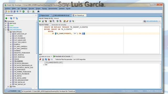Open the dropdown arrow next to New Connection
The image size is (168, 94).
[9, 18]
